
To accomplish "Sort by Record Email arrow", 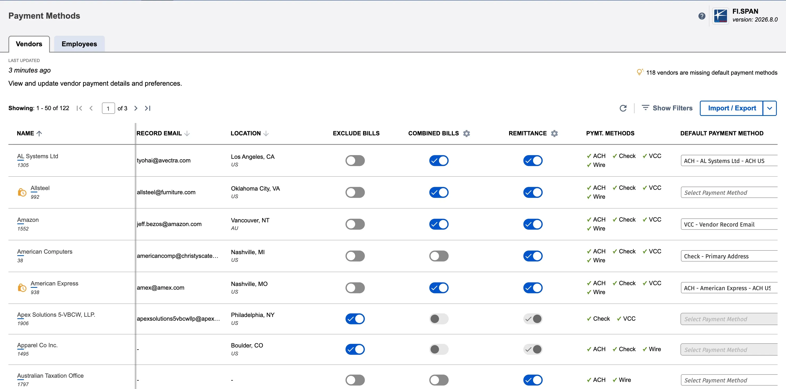I will click(187, 134).
